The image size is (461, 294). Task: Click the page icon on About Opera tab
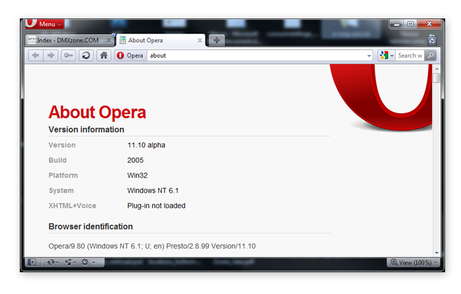pyautogui.click(x=123, y=40)
